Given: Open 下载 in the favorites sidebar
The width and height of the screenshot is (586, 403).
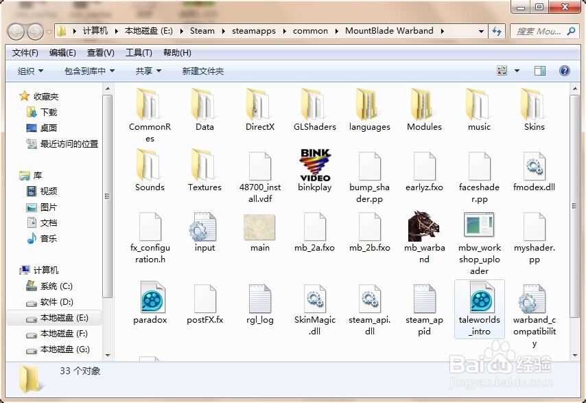Looking at the screenshot, I should [x=41, y=112].
